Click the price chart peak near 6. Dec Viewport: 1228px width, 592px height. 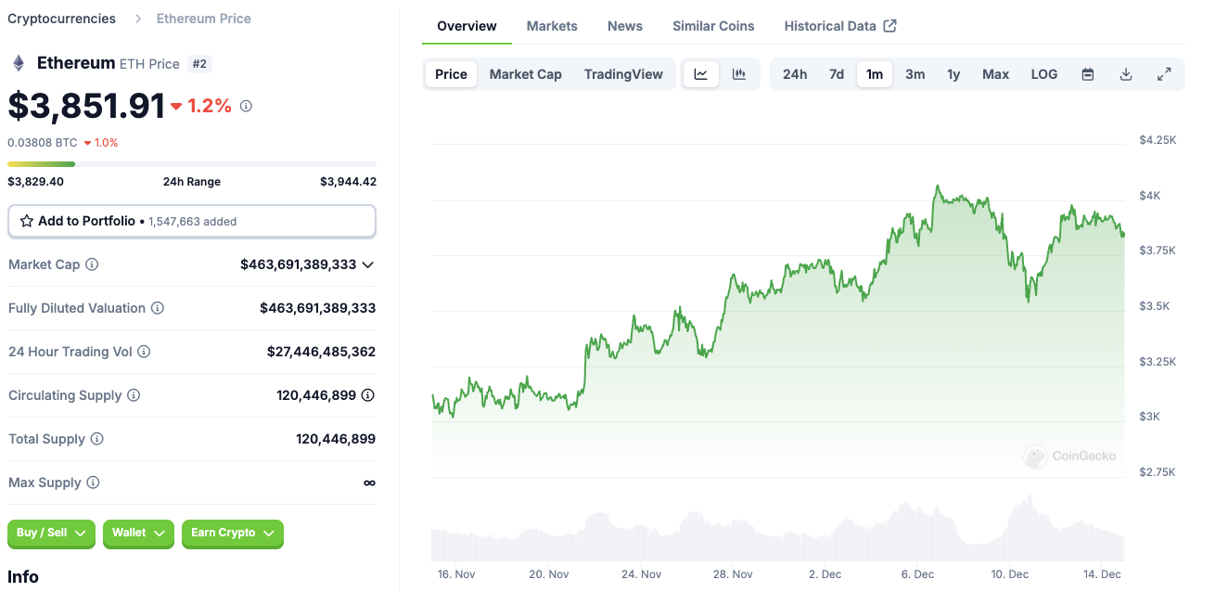coord(938,187)
